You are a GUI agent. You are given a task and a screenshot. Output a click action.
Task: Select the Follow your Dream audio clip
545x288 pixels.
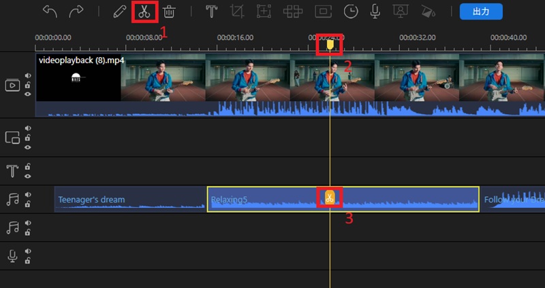pyautogui.click(x=512, y=199)
